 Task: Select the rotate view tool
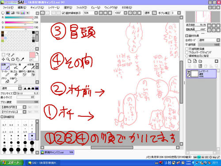coord(13,59)
